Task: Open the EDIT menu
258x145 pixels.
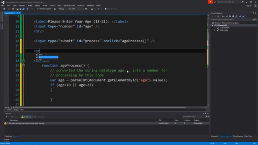Action: coord(8,6)
